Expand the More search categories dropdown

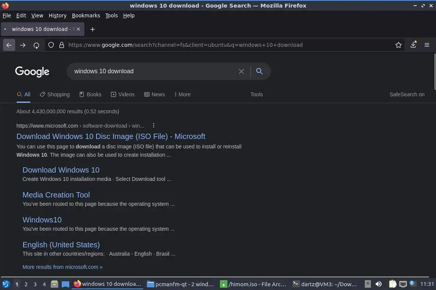point(182,94)
